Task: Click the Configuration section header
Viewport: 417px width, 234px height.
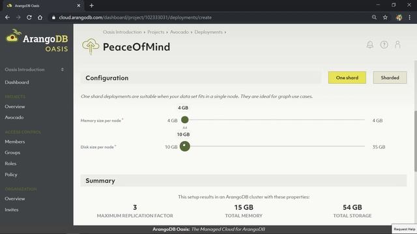Action: (x=201, y=78)
